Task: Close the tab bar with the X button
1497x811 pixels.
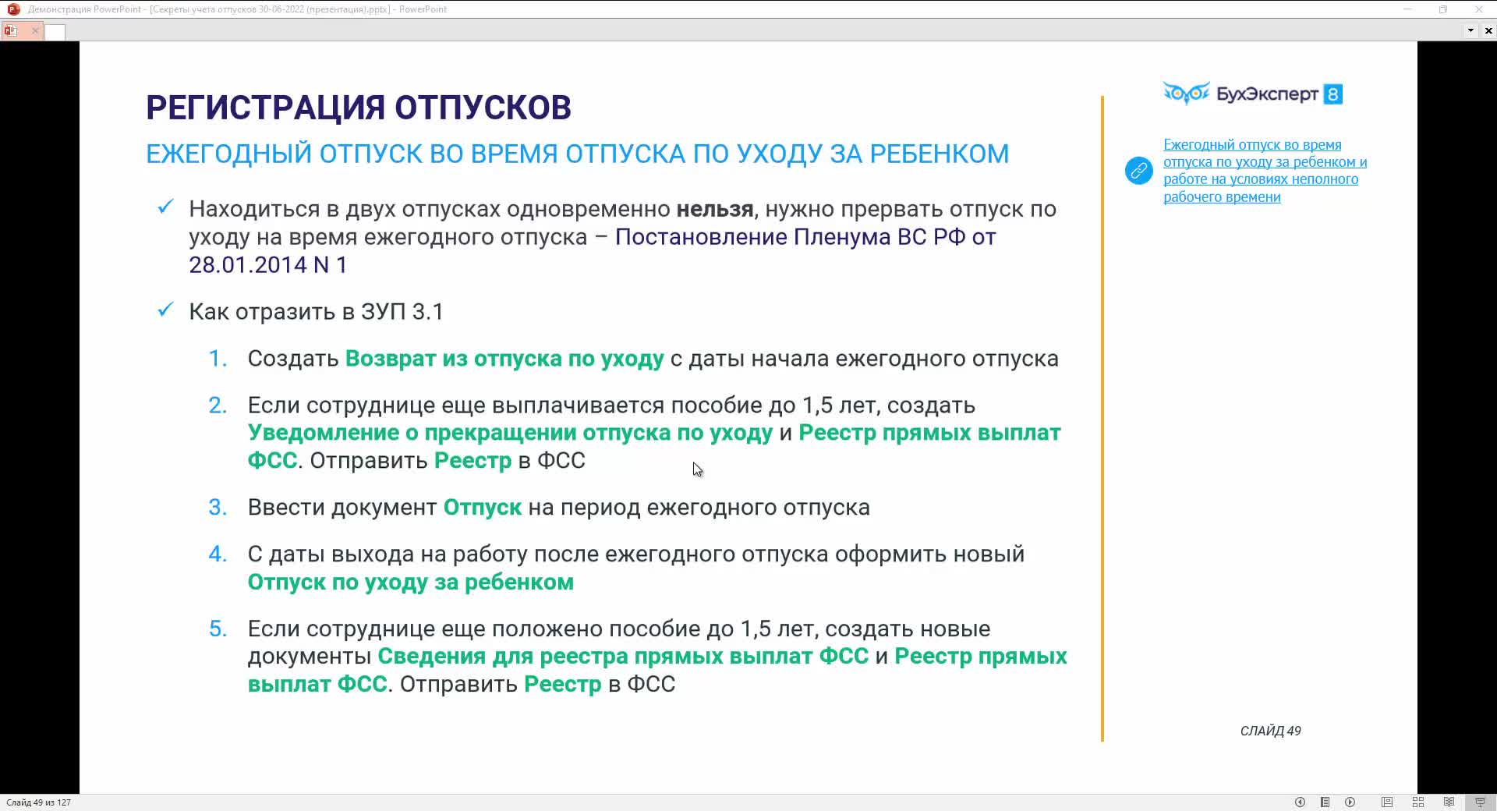Action: [x=1488, y=31]
